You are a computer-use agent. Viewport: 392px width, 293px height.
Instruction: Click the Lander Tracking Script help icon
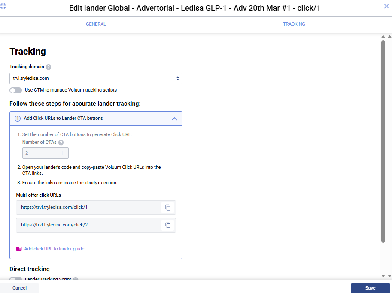point(76,279)
